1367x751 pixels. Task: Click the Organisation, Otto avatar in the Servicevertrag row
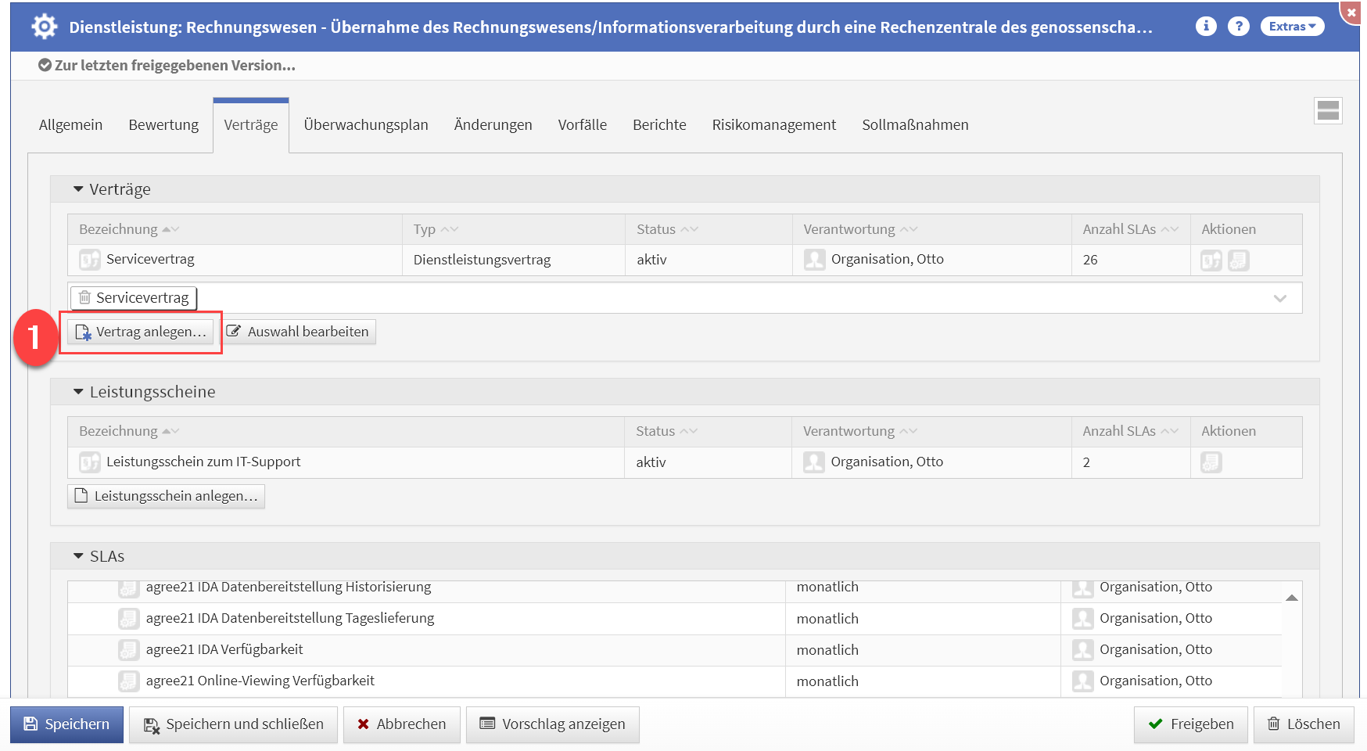(814, 260)
